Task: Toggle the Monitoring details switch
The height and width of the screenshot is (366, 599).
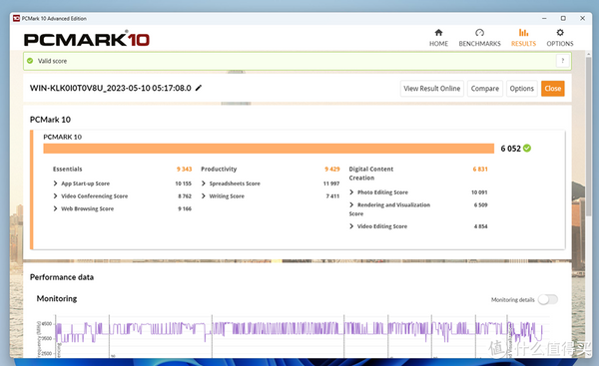Action: (548, 299)
